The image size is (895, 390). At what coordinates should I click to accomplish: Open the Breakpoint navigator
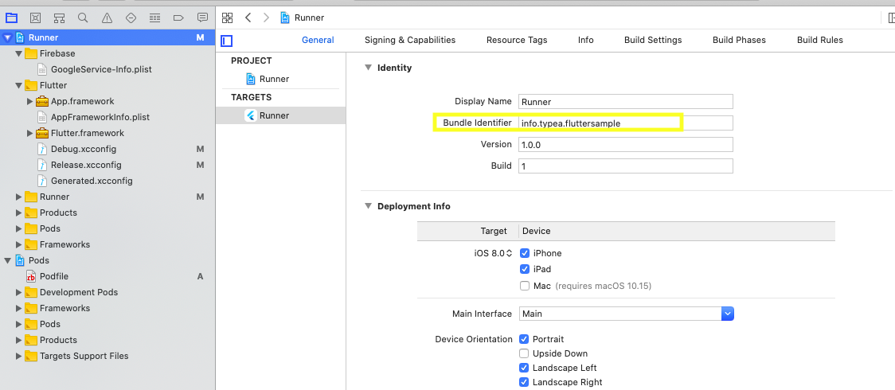tap(178, 18)
